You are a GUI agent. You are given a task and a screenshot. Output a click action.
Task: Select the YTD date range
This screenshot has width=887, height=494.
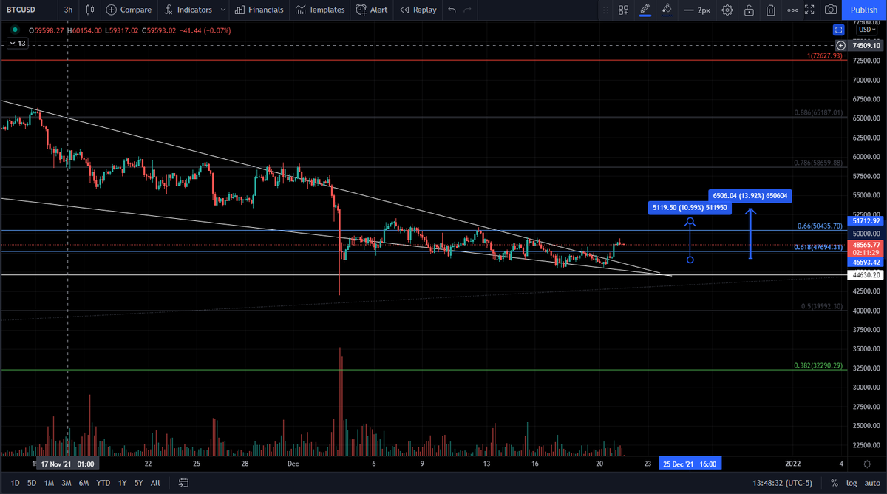103,483
